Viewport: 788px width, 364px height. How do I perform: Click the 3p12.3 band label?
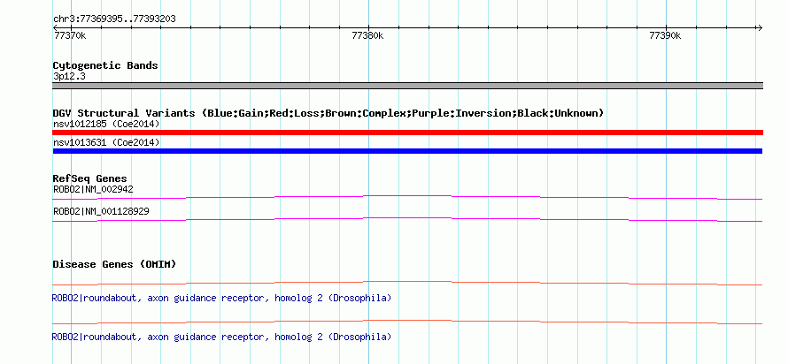click(69, 77)
